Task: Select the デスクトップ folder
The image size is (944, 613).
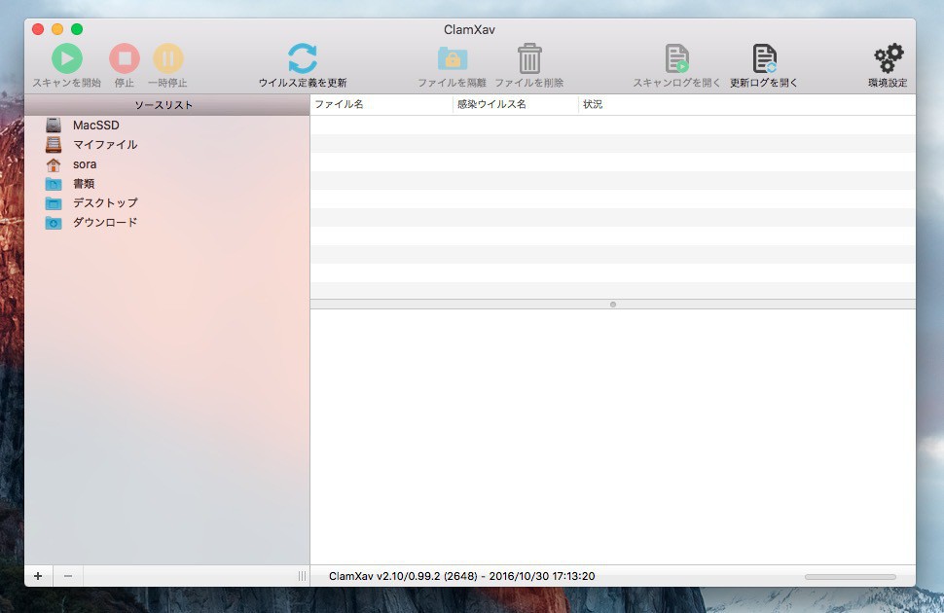Action: coord(104,203)
